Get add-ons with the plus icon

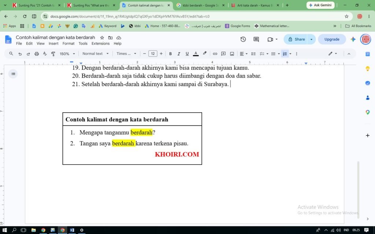pyautogui.click(x=368, y=135)
